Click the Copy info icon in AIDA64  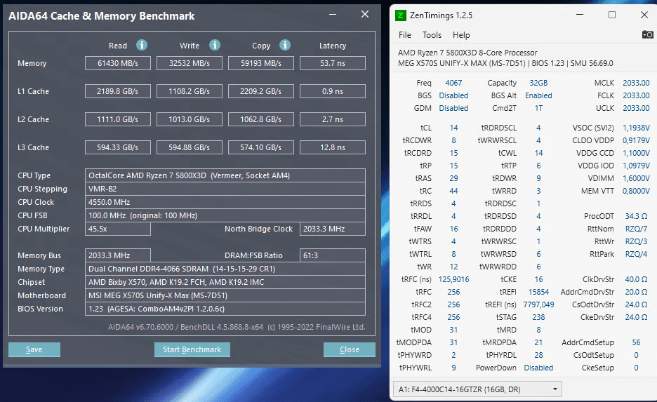click(285, 45)
